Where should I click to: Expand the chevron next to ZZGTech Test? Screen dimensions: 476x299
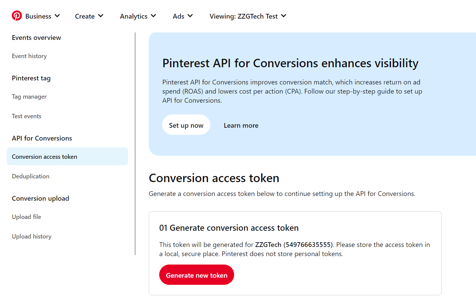[284, 16]
